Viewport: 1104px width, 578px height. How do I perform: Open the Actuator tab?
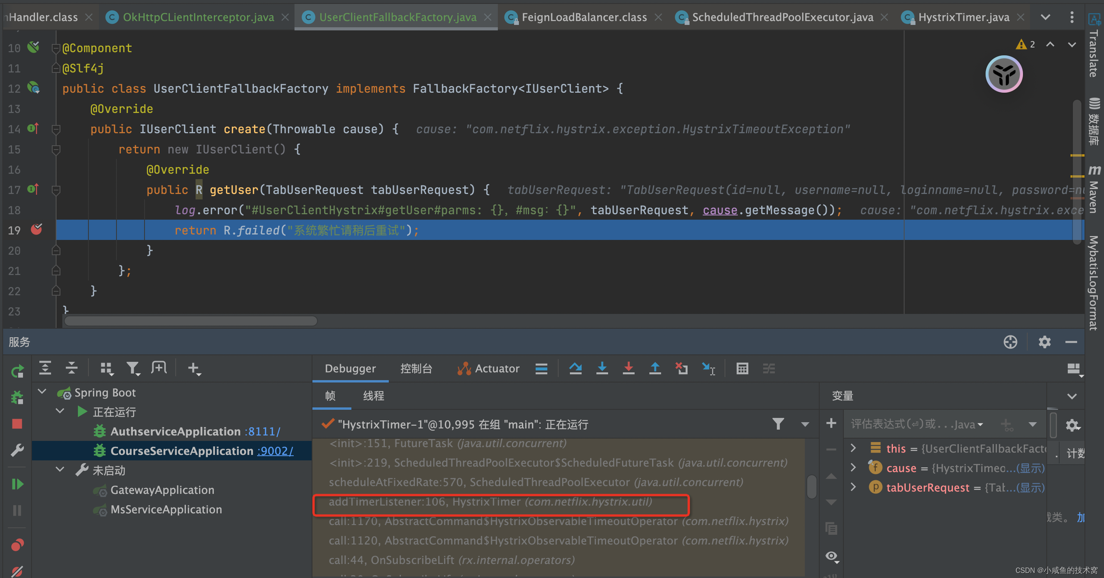[488, 368]
